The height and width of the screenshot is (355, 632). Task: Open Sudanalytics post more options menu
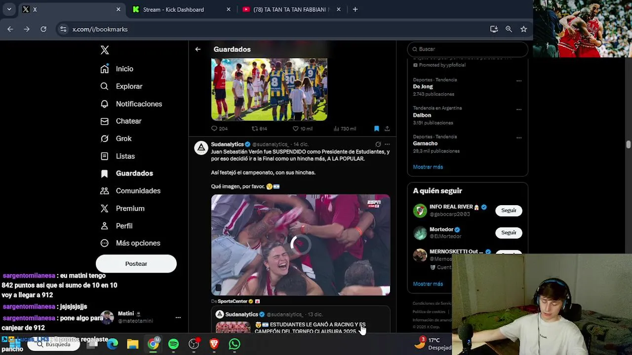pos(387,144)
